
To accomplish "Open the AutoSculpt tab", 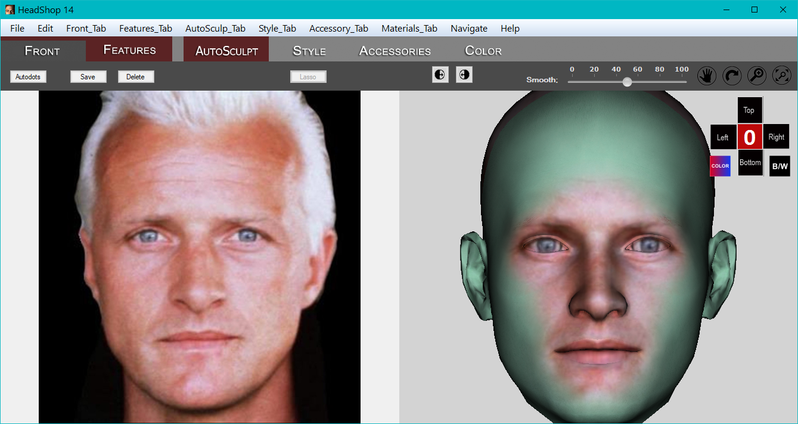I will click(x=226, y=51).
